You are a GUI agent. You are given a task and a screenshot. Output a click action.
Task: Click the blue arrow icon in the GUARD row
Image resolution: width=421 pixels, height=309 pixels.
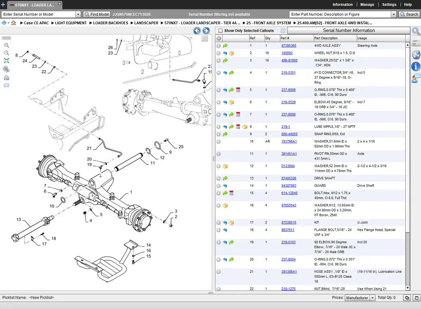225,186
